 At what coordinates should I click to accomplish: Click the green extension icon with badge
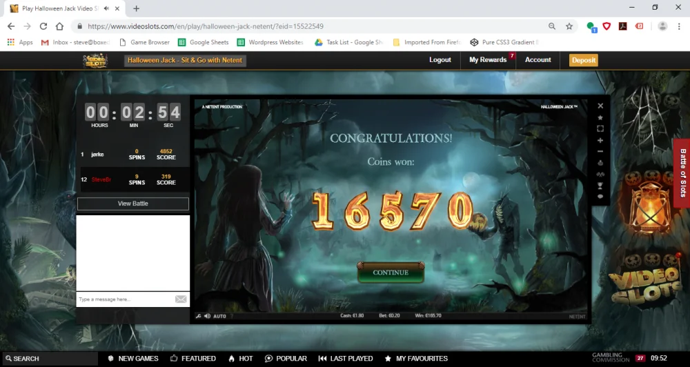[x=591, y=26]
